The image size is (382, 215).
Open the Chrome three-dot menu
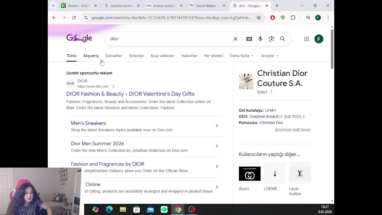click(328, 18)
